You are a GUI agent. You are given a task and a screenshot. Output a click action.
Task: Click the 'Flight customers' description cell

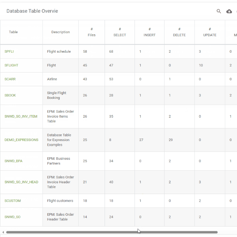(x=61, y=201)
